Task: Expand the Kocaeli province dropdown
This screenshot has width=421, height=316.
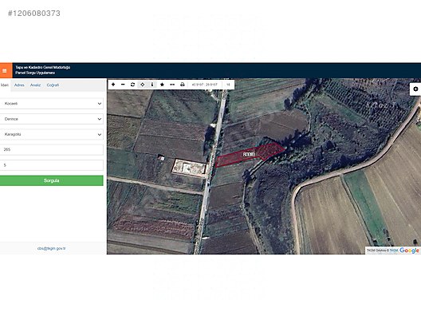Action: [x=51, y=104]
